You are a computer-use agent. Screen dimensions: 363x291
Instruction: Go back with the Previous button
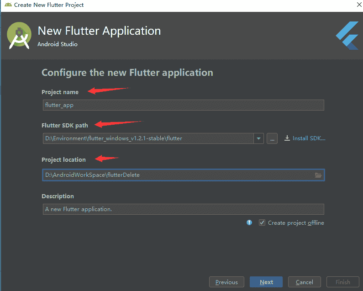point(226,282)
